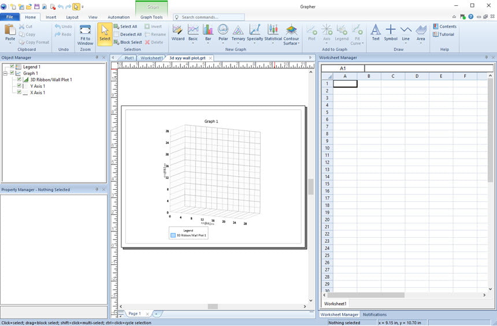The width and height of the screenshot is (497, 326).
Task: Open the Line draw dropdown arrow
Action: [x=406, y=43]
